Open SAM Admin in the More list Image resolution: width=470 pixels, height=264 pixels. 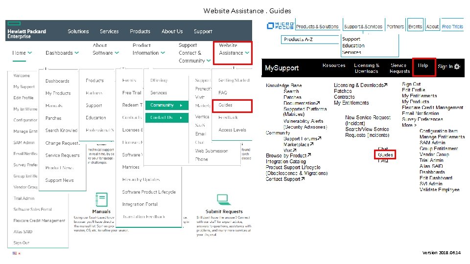click(432, 143)
